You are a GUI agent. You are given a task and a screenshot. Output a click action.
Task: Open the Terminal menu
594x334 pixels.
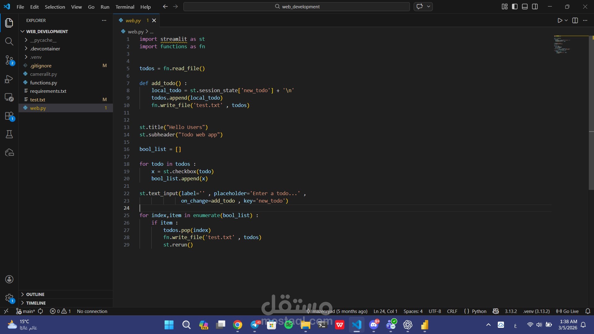click(125, 7)
